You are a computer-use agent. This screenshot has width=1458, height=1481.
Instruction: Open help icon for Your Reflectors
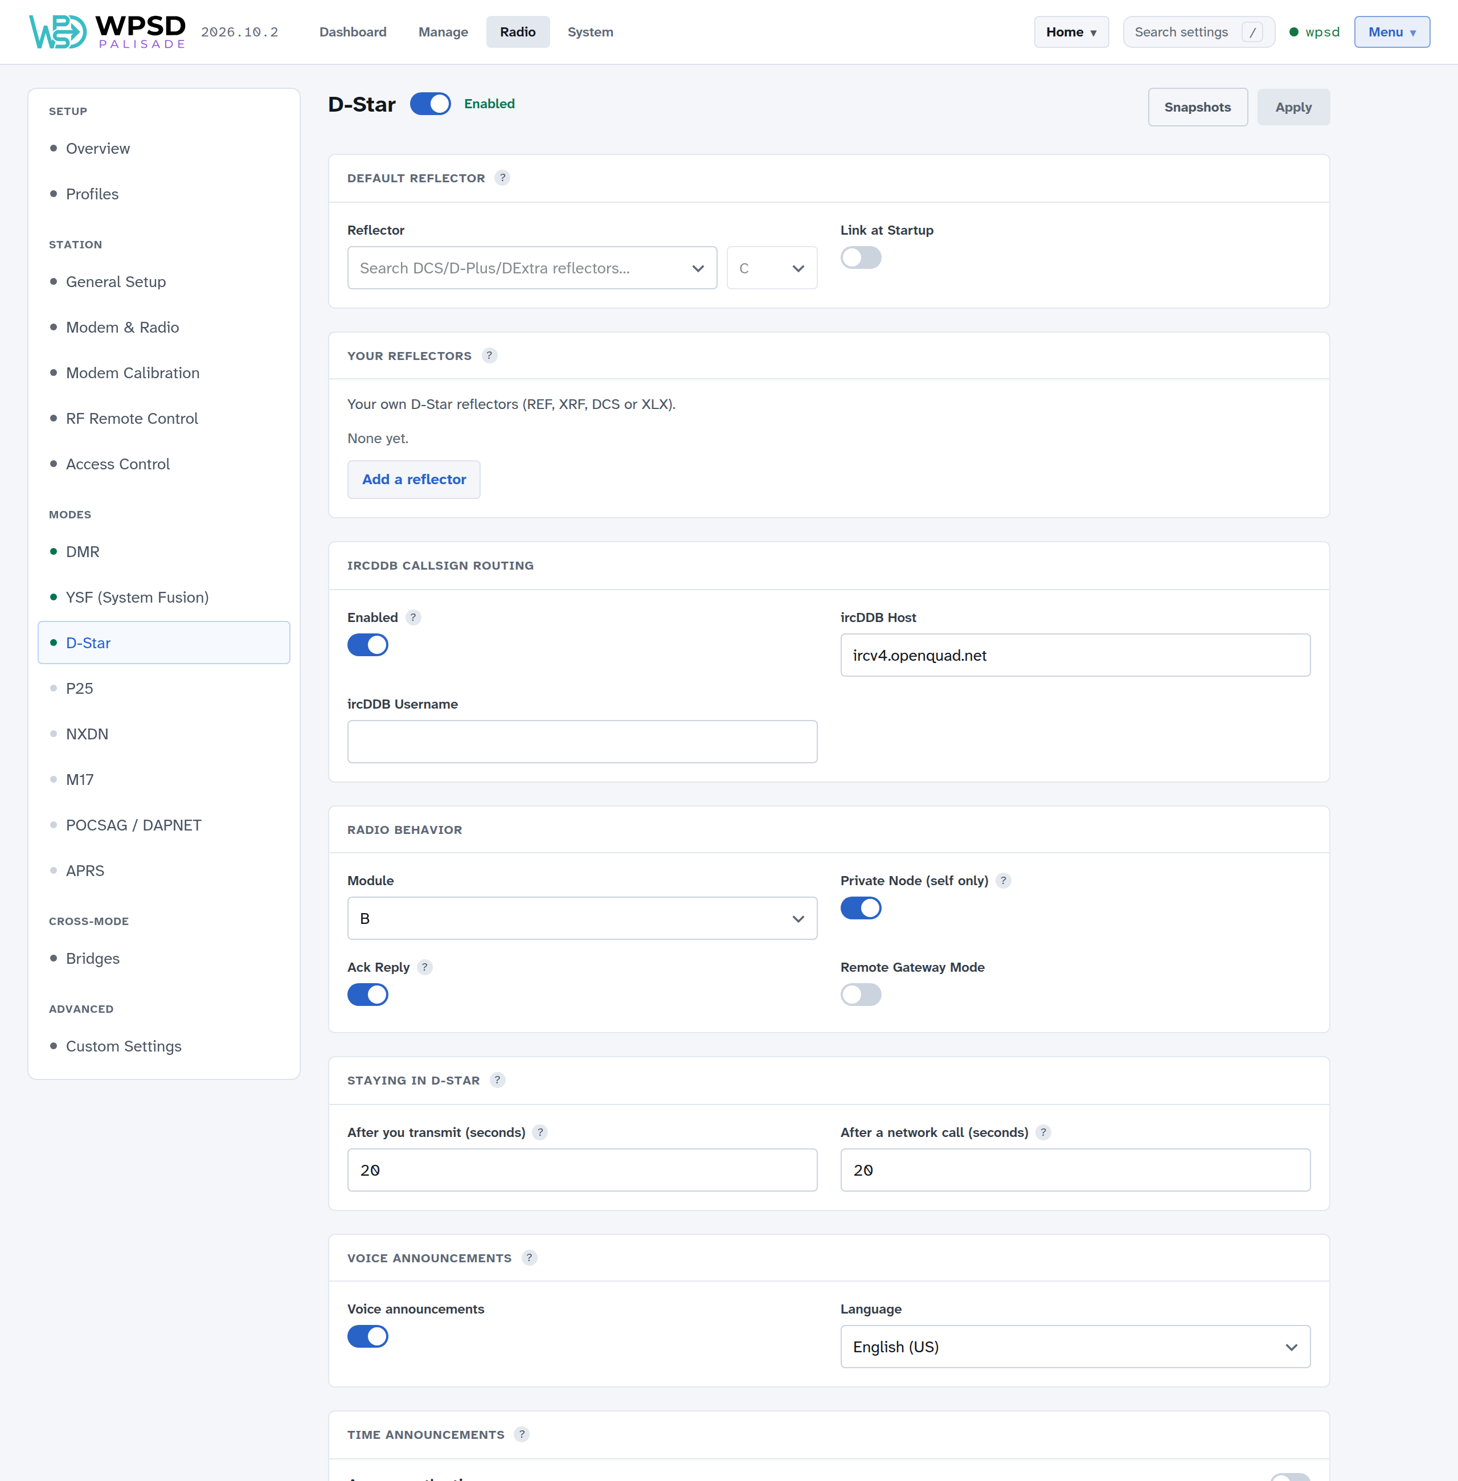[489, 355]
